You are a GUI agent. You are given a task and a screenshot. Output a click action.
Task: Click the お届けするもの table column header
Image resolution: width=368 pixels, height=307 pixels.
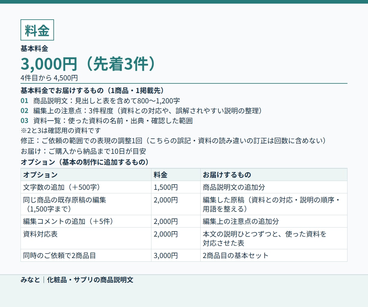[274, 175]
